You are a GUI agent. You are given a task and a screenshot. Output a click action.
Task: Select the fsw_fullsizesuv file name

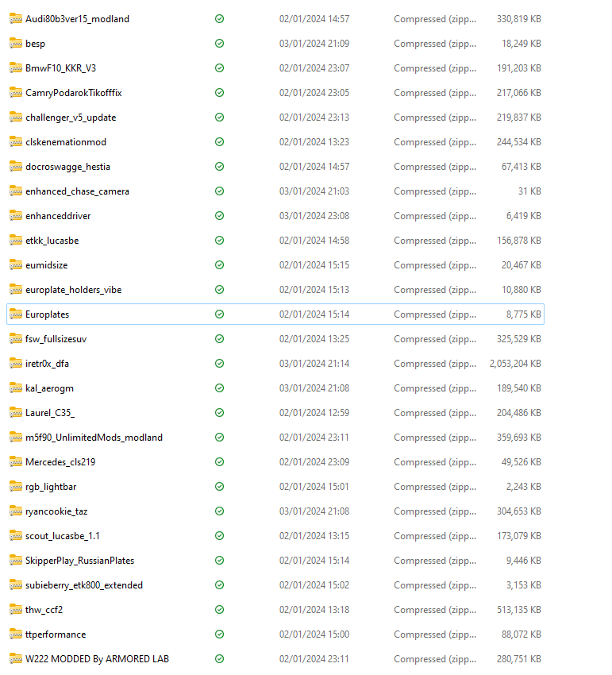pyautogui.click(x=56, y=339)
